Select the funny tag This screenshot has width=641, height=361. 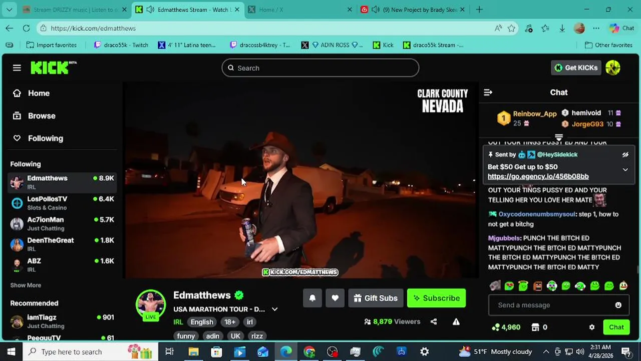186,336
